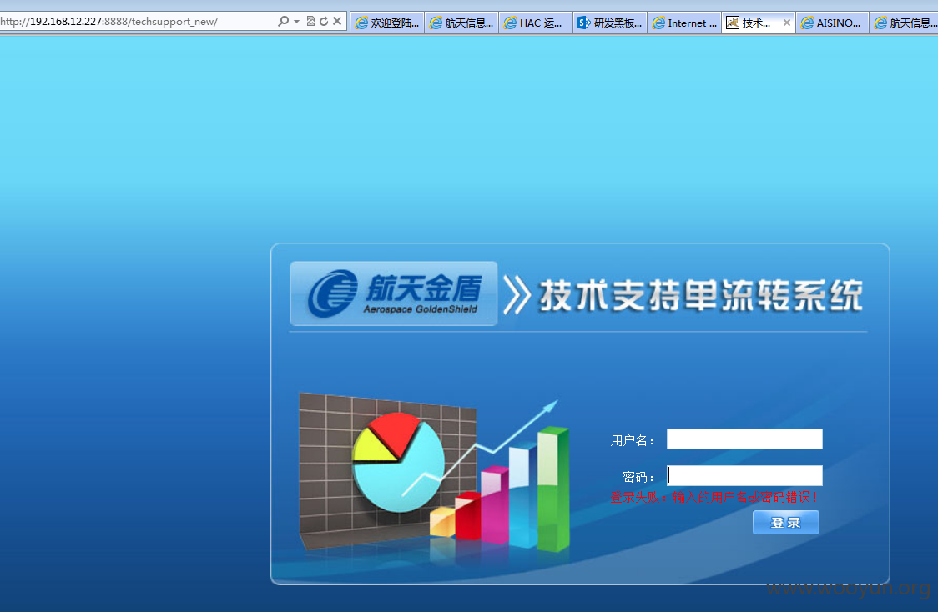Switch to the Internet tab

point(684,23)
